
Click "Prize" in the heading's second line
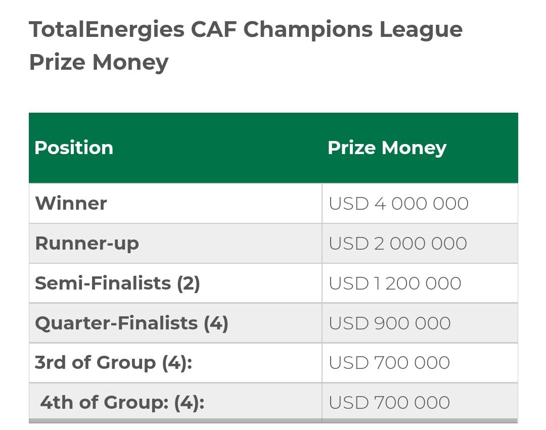pyautogui.click(x=57, y=62)
